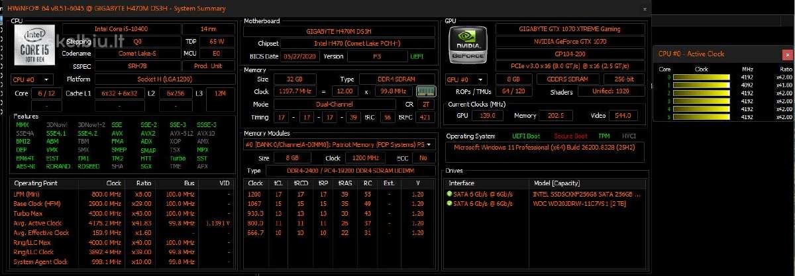Image resolution: width=795 pixels, height=276 pixels.
Task: Click the 6 / 12 core count field
Action: click(x=46, y=93)
